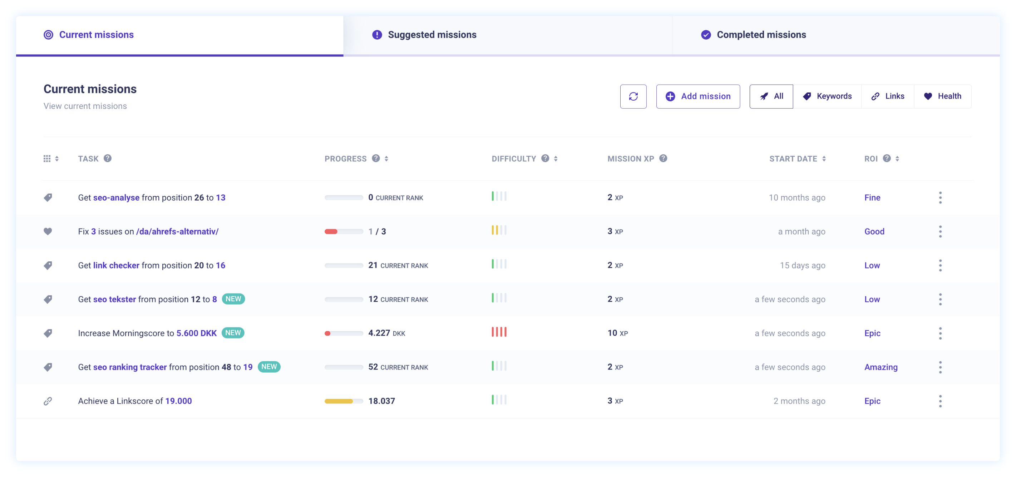Select the rocket icon on the All filter
Viewport: 1016px width, 477px height.
pyautogui.click(x=764, y=96)
